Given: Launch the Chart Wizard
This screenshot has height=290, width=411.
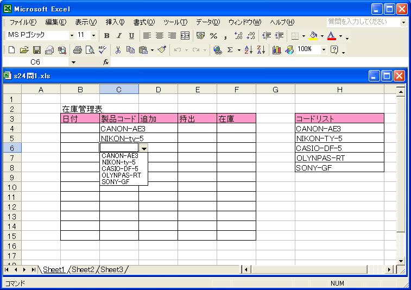Looking at the screenshot, I should coord(276,50).
